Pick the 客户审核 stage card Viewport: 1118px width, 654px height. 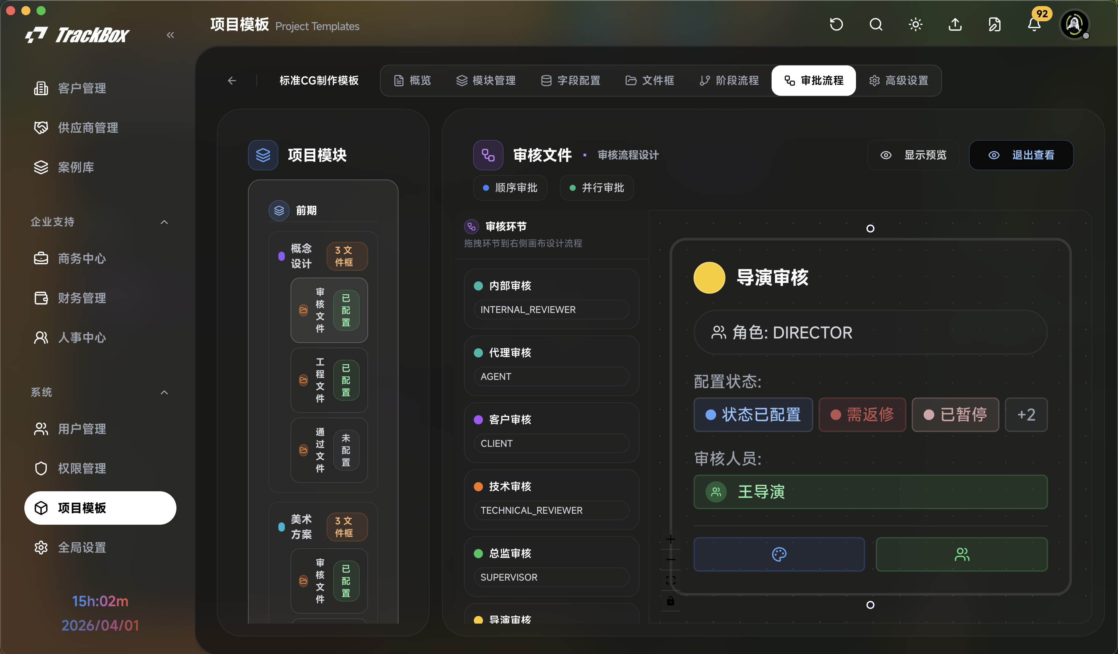coord(551,433)
